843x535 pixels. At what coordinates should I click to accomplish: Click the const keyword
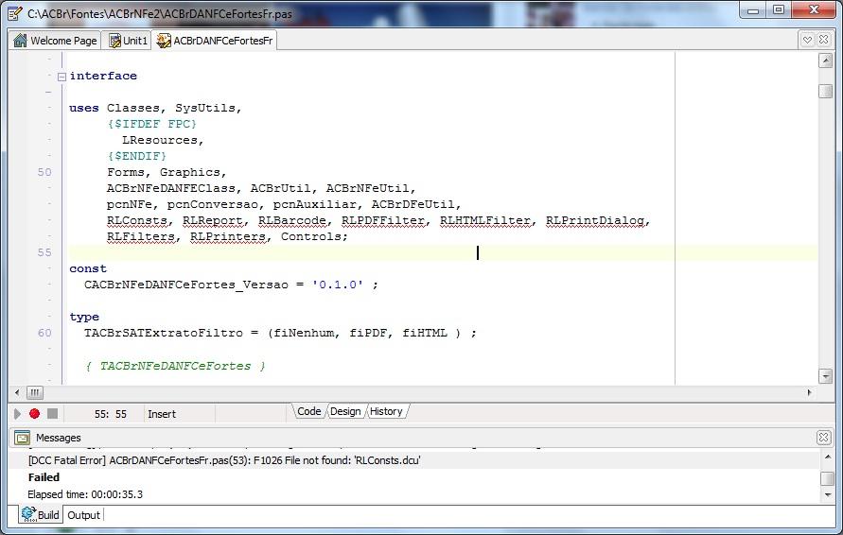(88, 268)
